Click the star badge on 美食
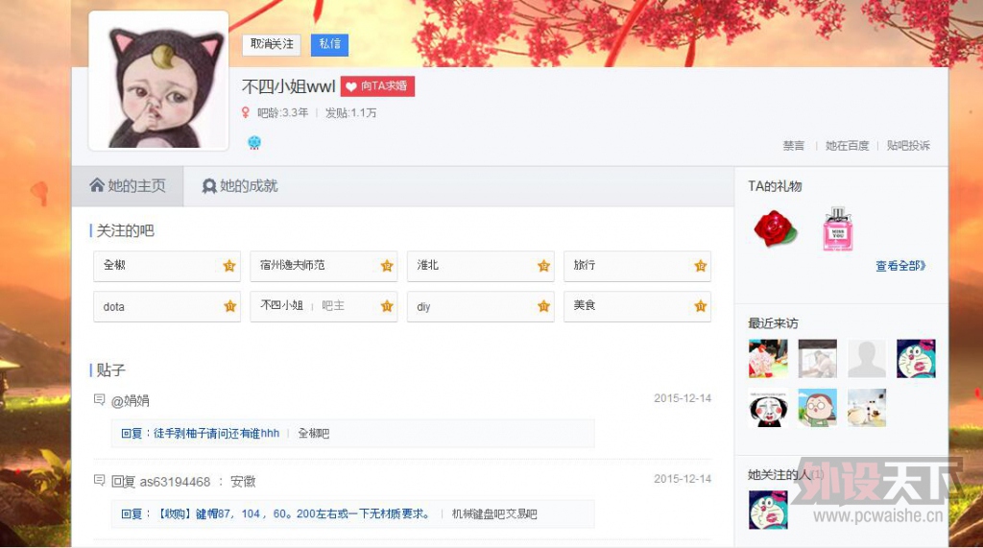The width and height of the screenshot is (983, 548). [x=700, y=306]
